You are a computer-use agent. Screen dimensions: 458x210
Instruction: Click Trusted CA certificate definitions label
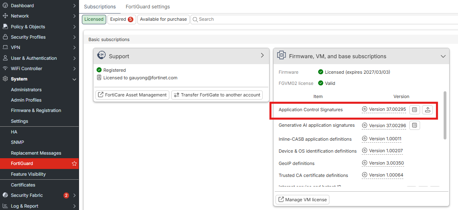click(313, 175)
